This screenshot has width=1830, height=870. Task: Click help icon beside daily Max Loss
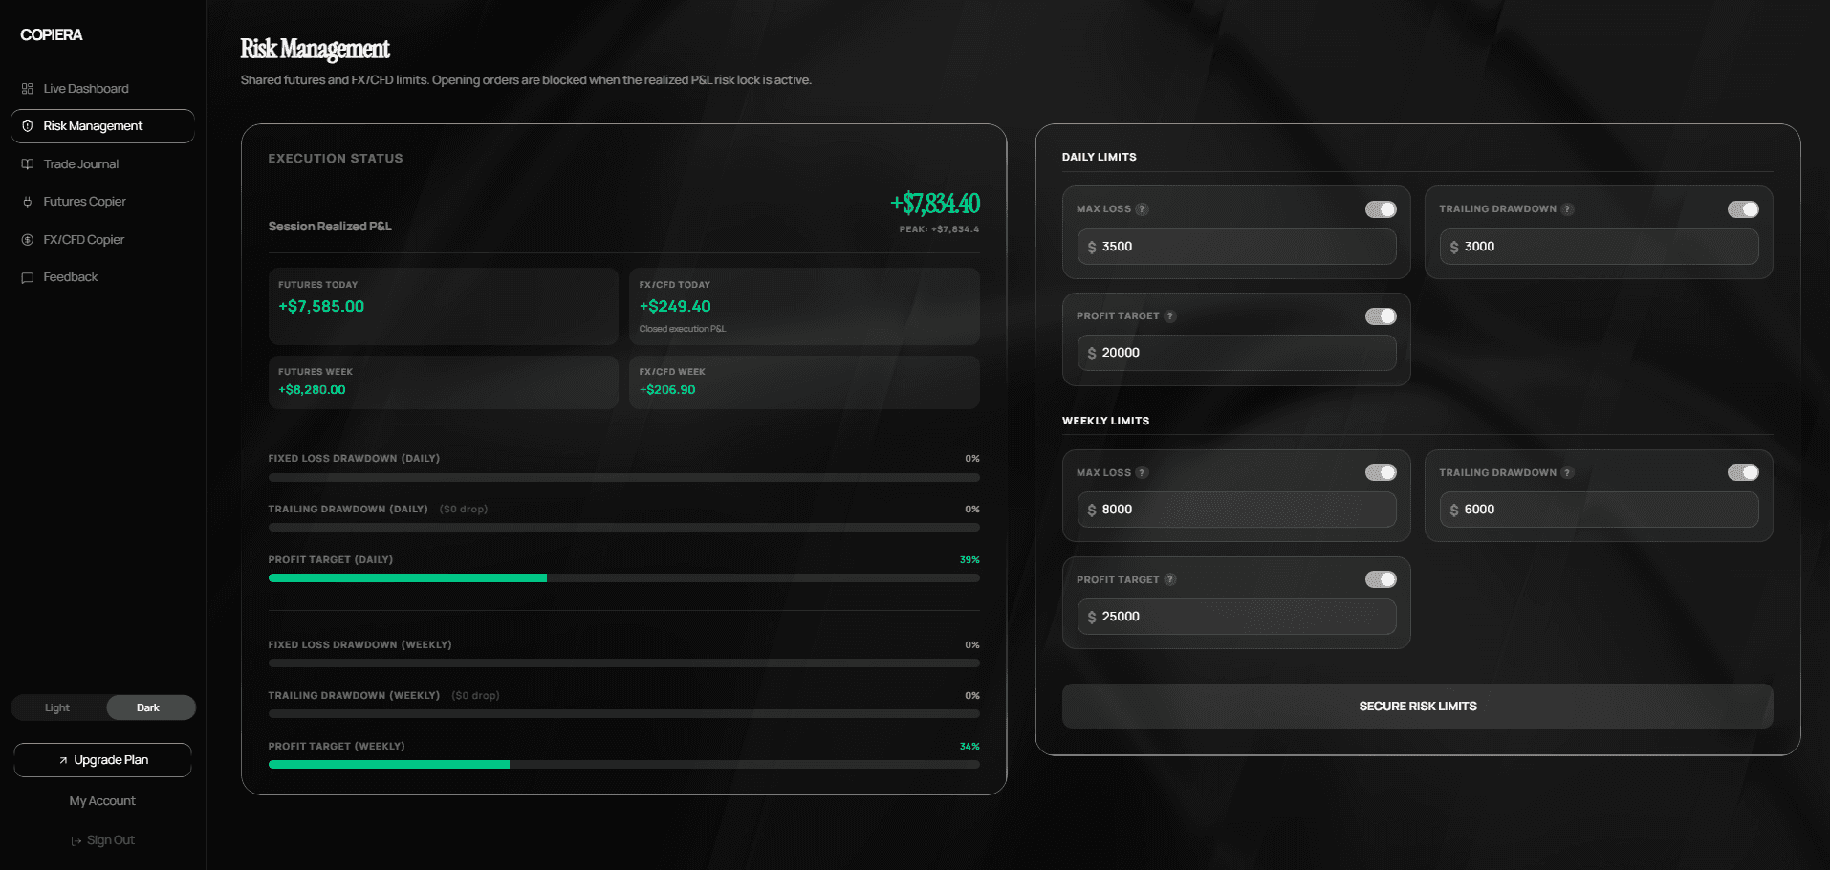1142,209
